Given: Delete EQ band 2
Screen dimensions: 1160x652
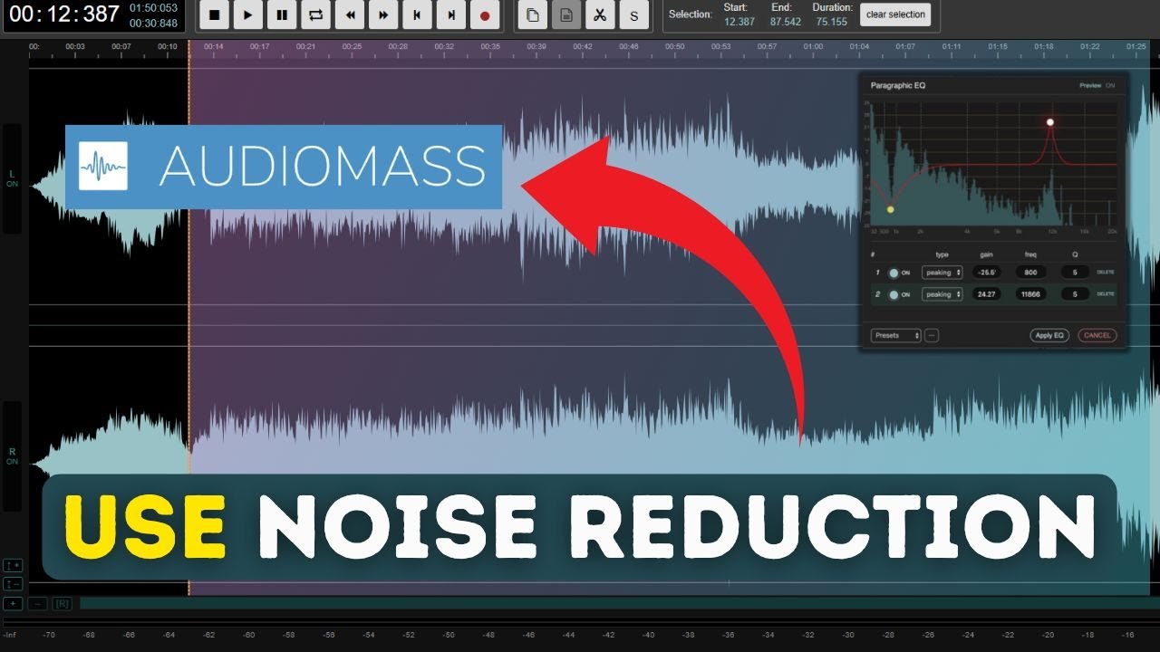Looking at the screenshot, I should pyautogui.click(x=1106, y=294).
